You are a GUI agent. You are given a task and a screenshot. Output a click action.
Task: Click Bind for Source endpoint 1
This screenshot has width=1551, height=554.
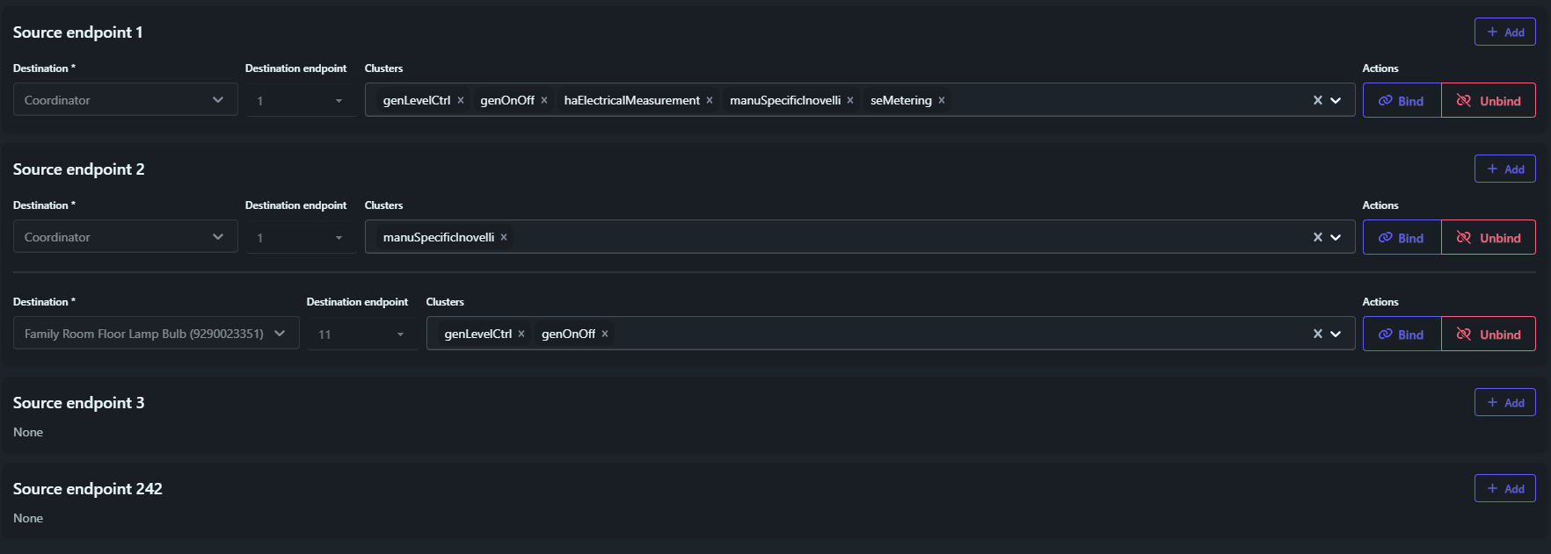tap(1402, 101)
